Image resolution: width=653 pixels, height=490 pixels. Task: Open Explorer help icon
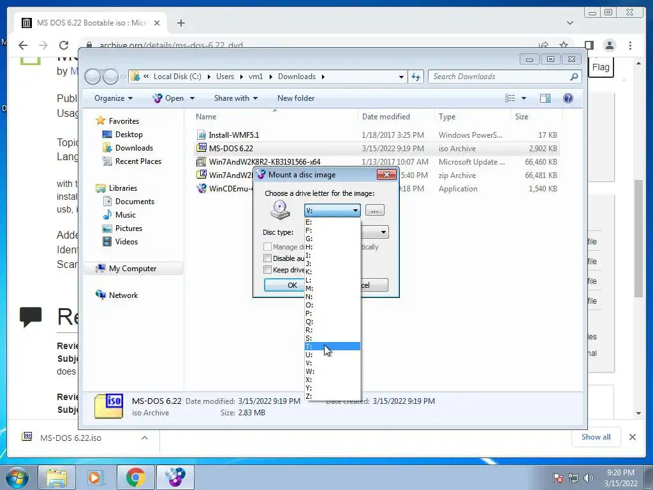point(568,98)
